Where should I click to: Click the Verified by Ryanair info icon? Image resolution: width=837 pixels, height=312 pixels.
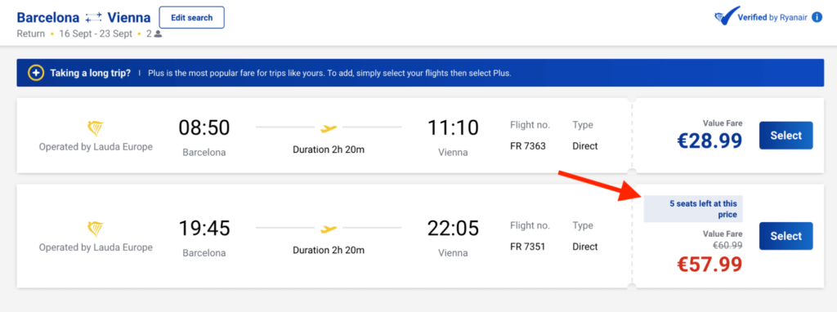(x=817, y=18)
